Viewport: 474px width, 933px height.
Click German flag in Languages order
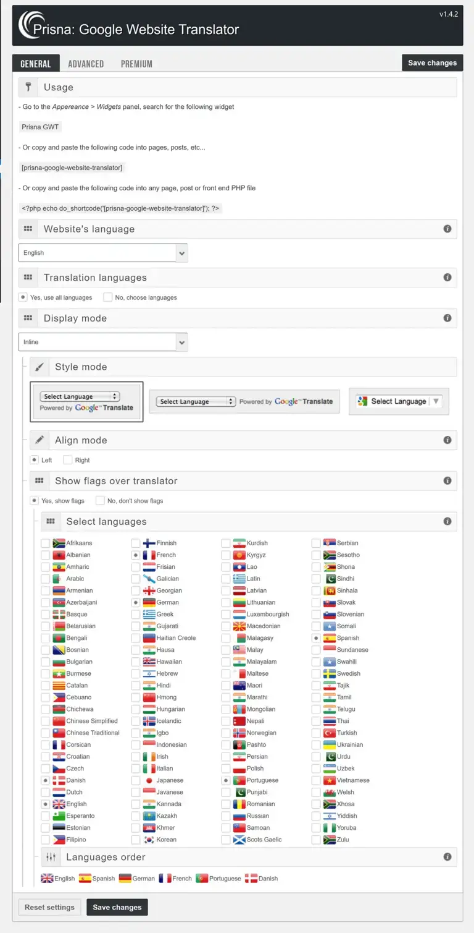pyautogui.click(x=125, y=878)
